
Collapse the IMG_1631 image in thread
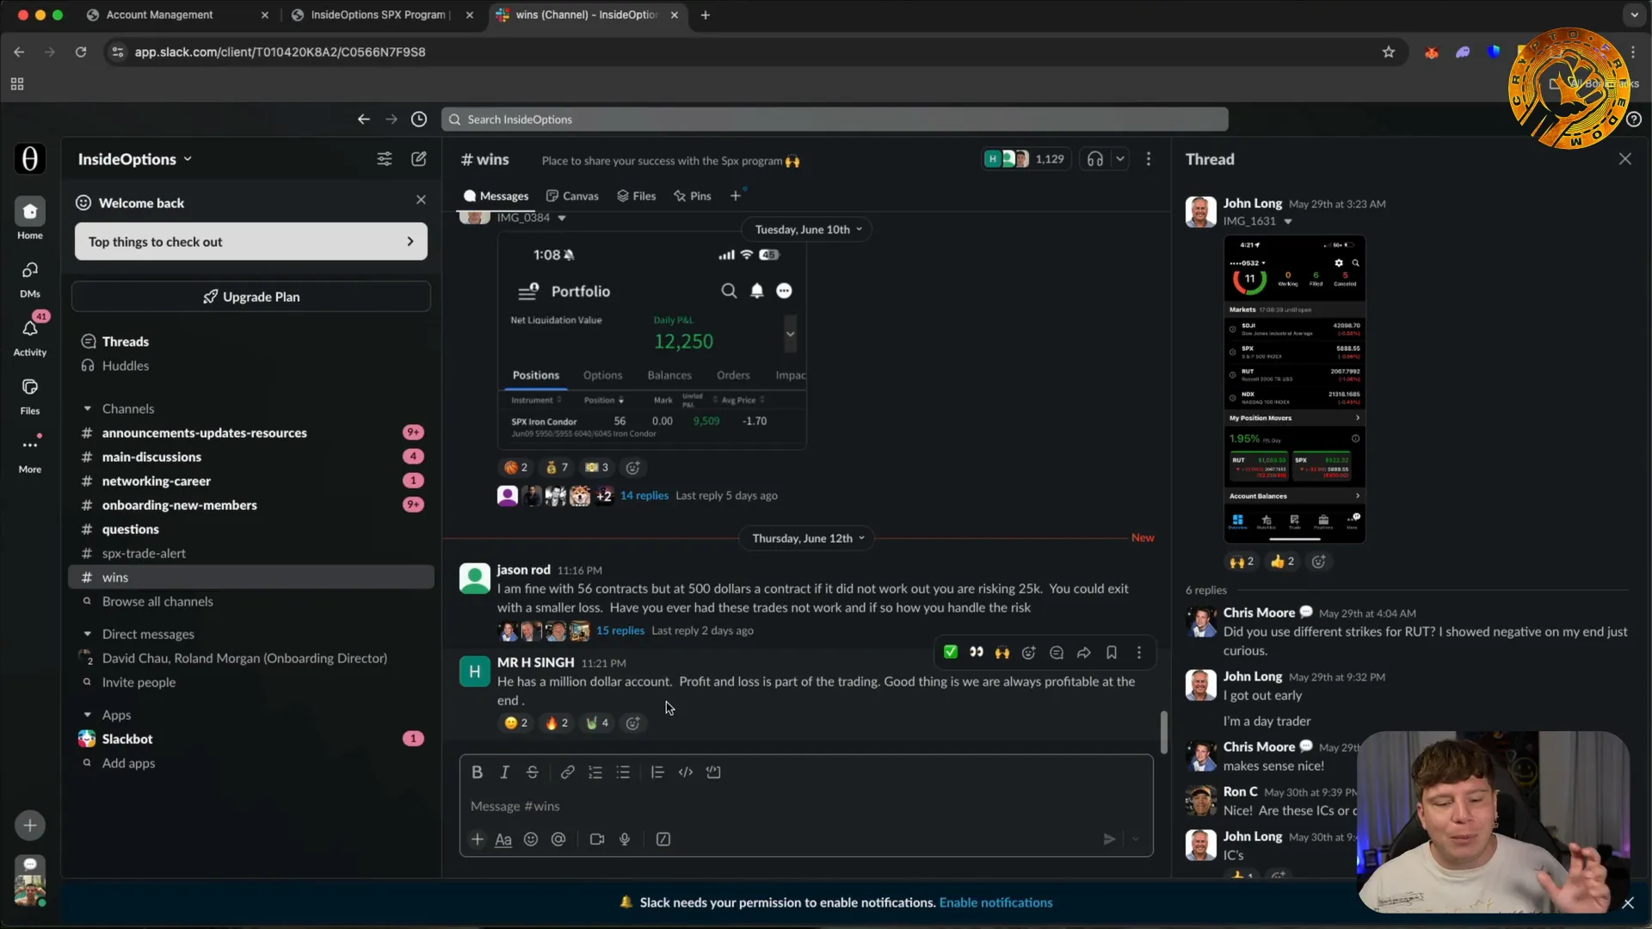pyautogui.click(x=1288, y=222)
